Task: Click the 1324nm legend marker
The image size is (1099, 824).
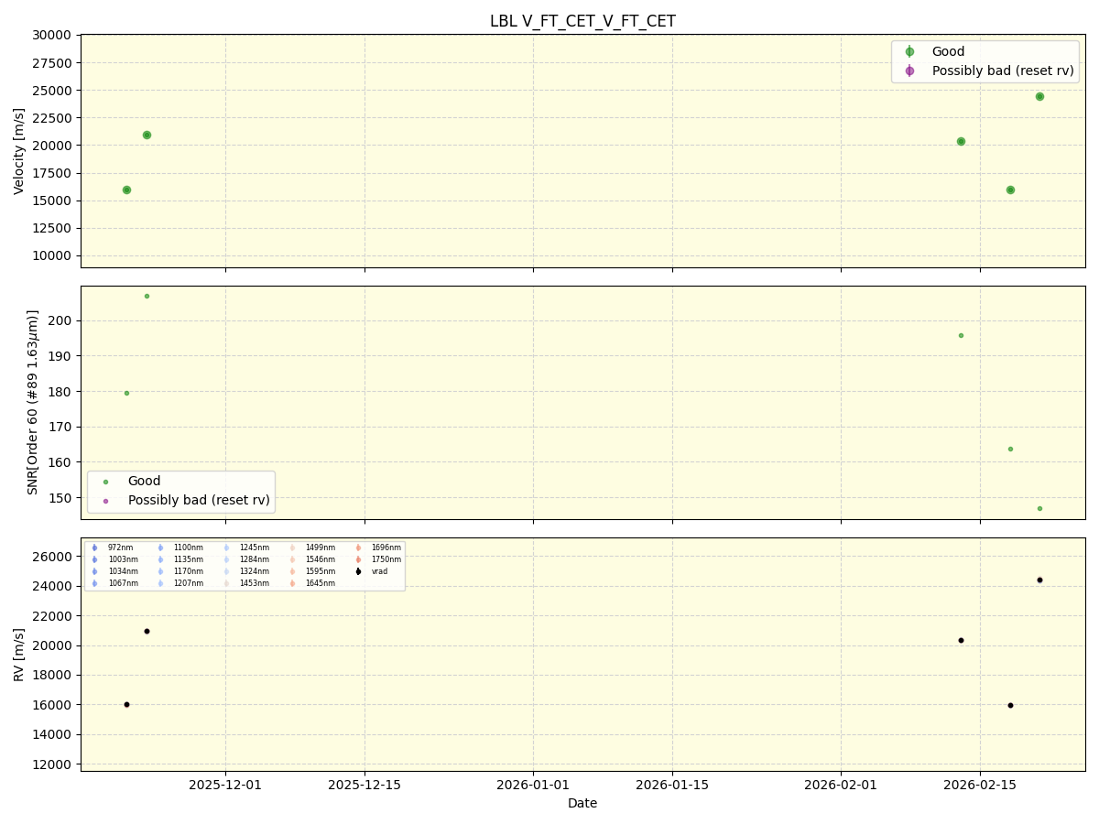Action: pyautogui.click(x=226, y=571)
